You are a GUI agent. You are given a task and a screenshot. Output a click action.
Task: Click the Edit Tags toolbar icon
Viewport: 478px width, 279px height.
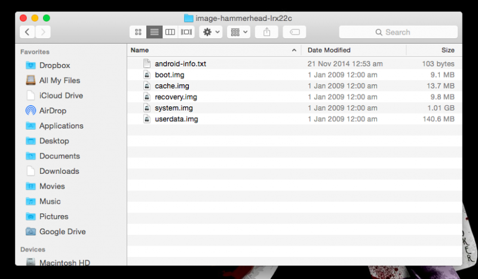[x=295, y=32]
